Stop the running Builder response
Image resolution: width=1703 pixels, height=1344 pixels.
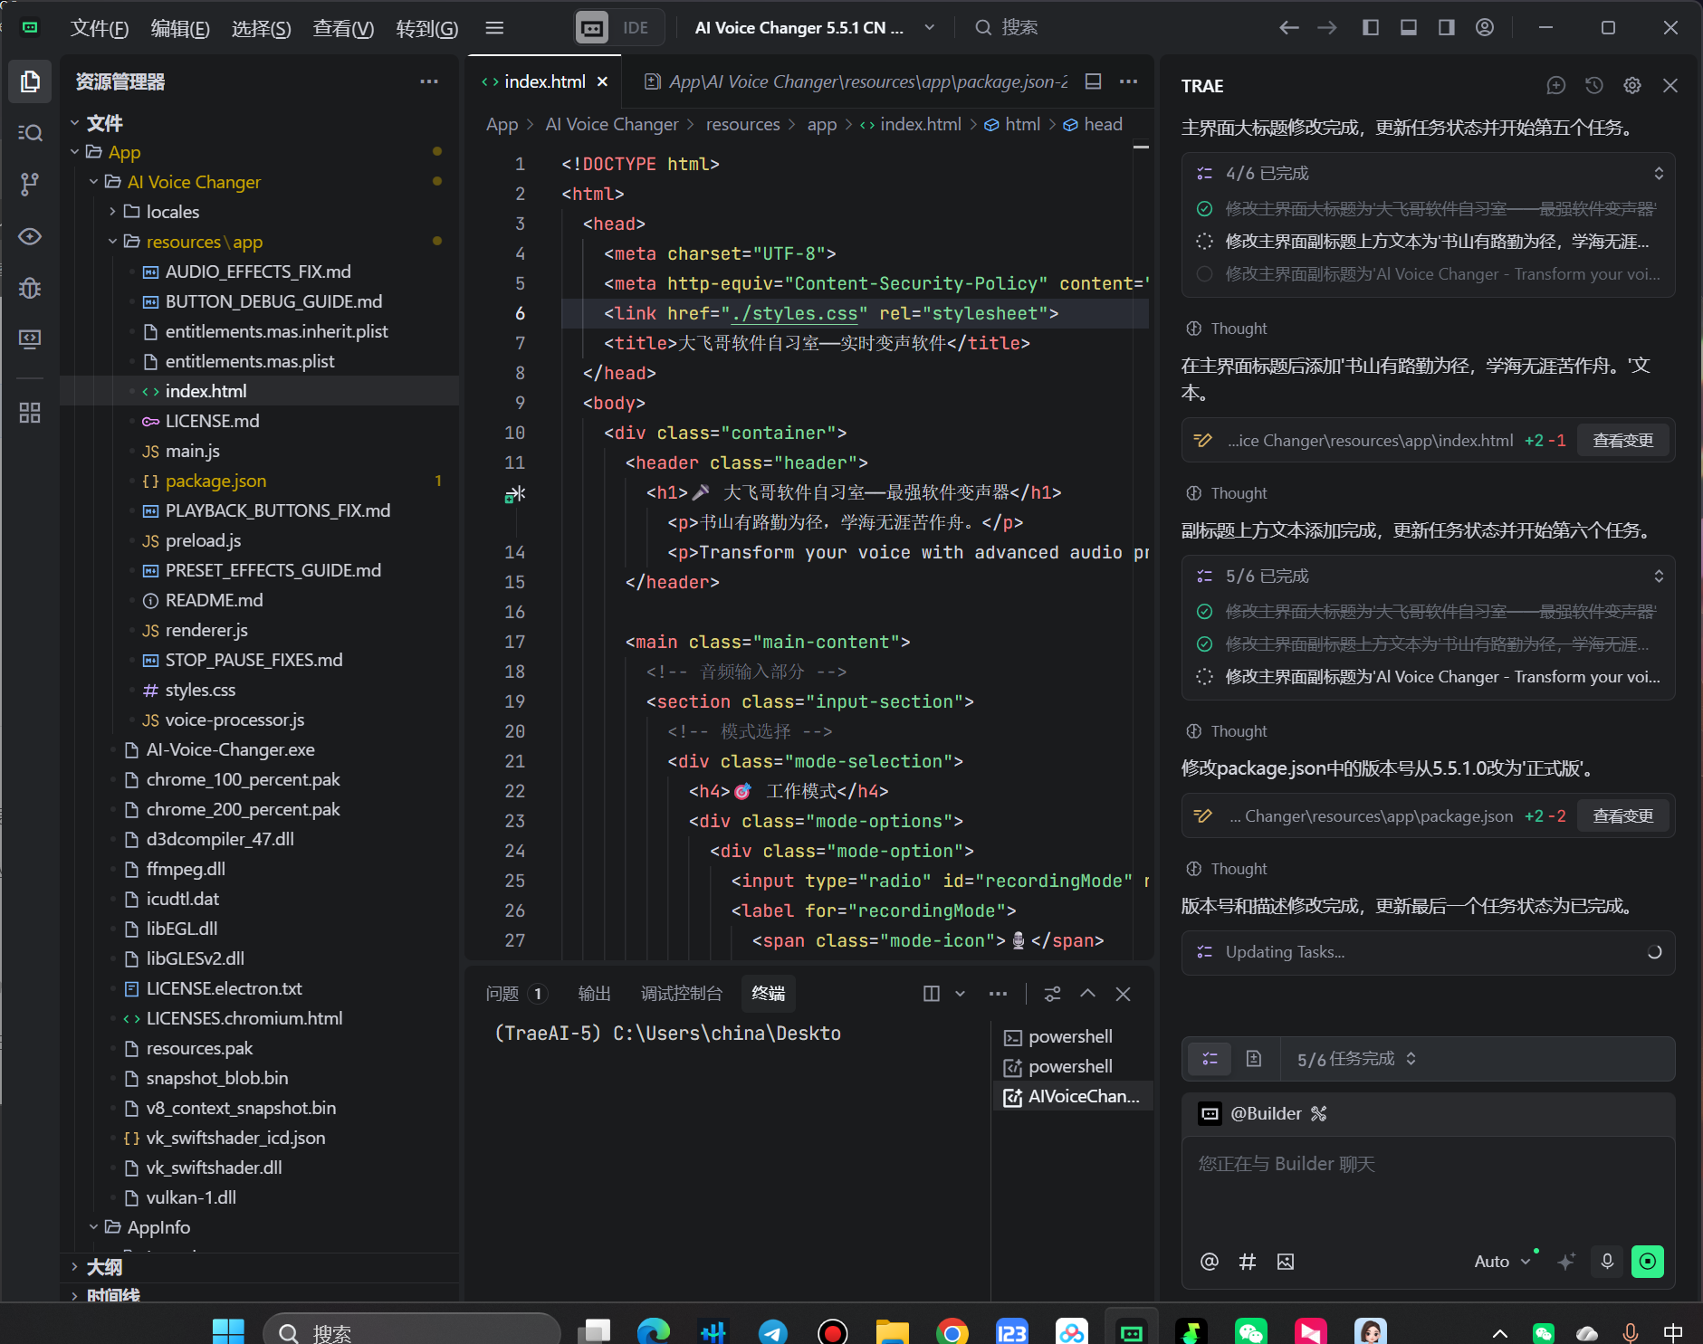pos(1648,1262)
